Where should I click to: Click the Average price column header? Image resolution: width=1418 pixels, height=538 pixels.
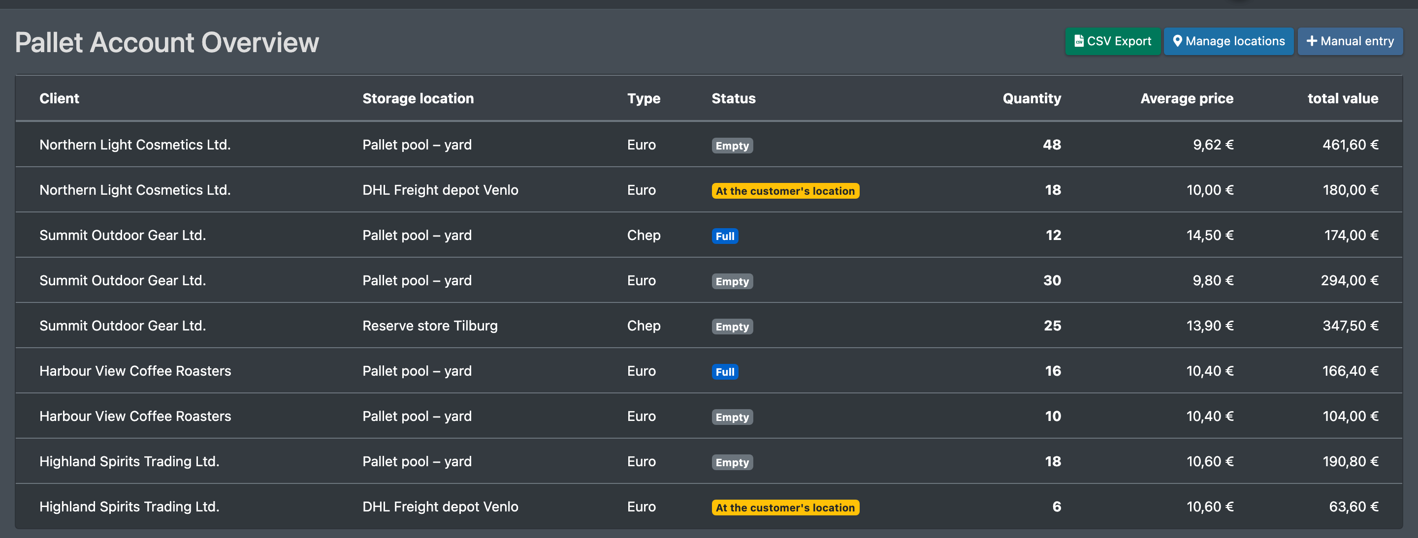(1187, 98)
